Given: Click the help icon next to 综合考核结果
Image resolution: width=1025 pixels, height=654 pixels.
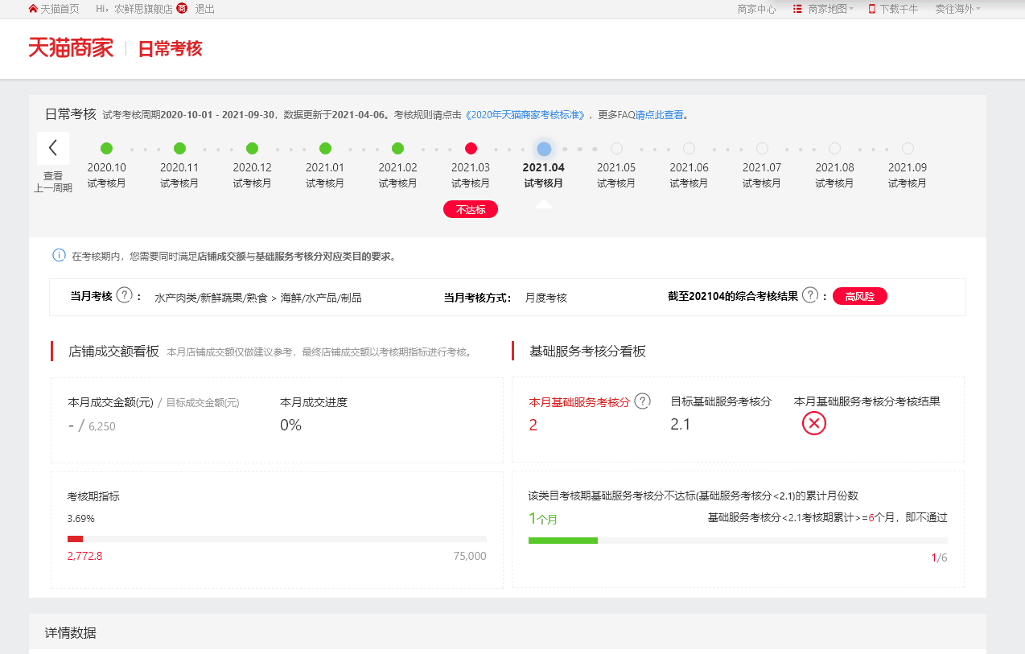Looking at the screenshot, I should 810,295.
